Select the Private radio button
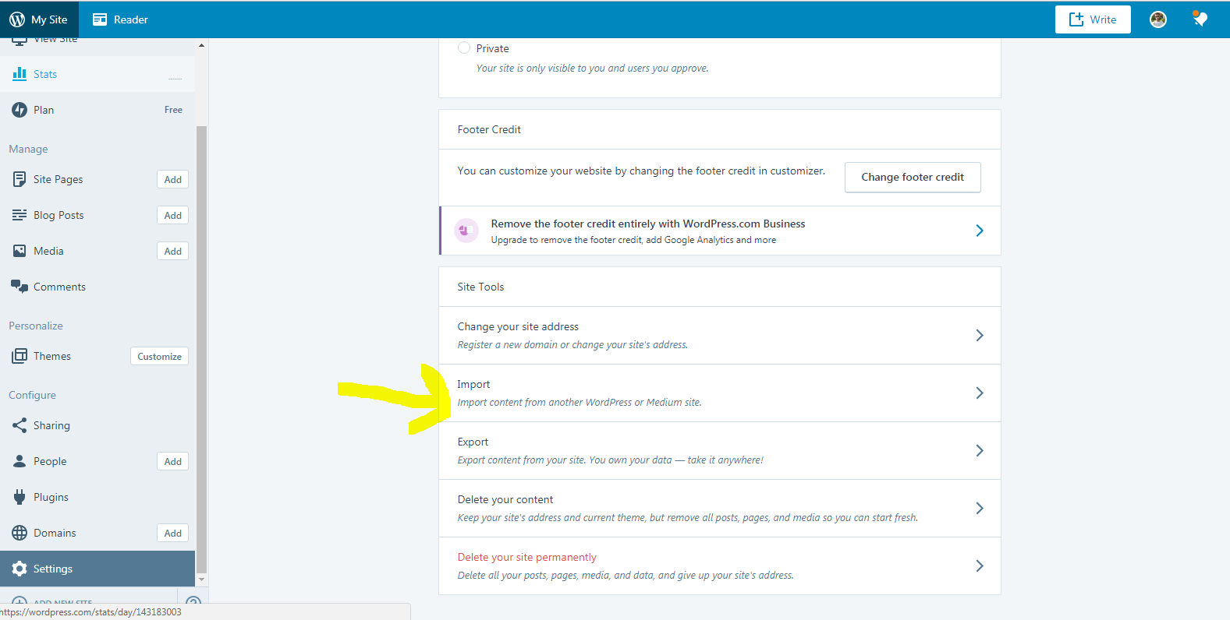1230x620 pixels. (x=464, y=48)
